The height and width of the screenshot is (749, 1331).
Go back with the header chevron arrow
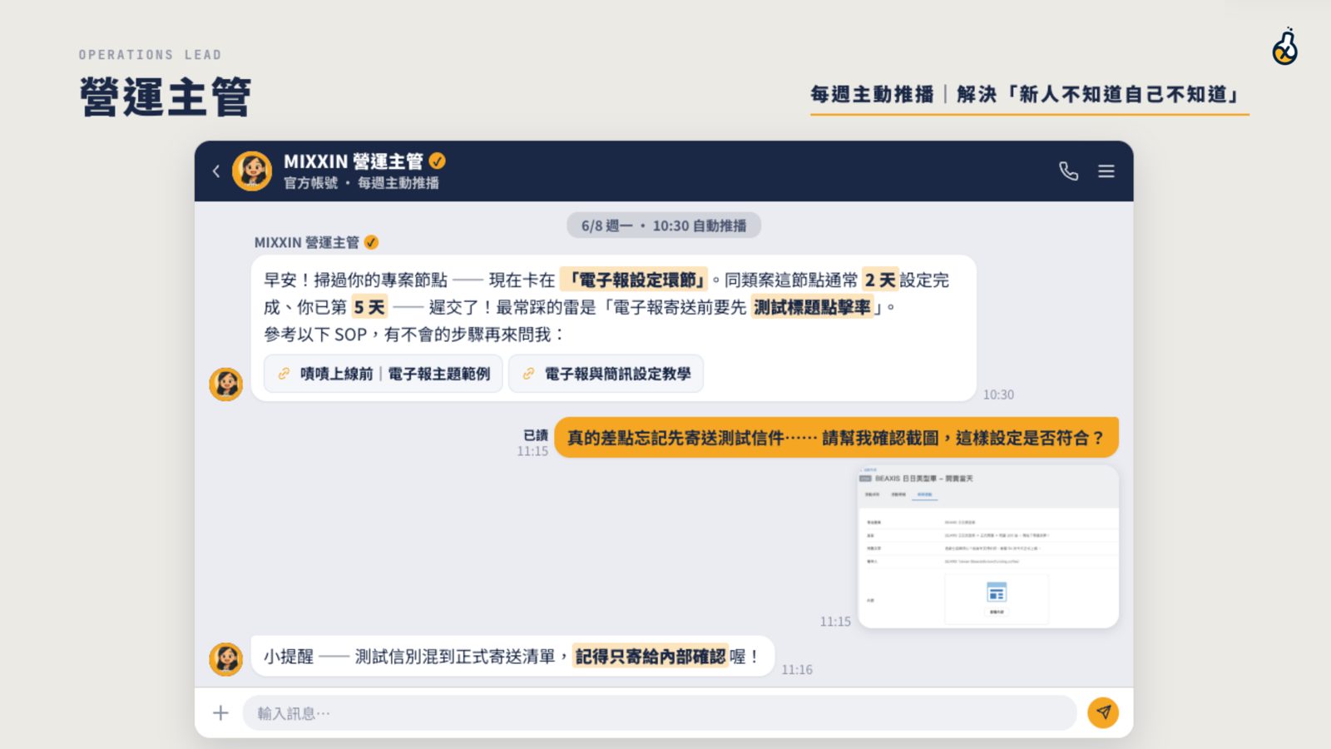[216, 171]
